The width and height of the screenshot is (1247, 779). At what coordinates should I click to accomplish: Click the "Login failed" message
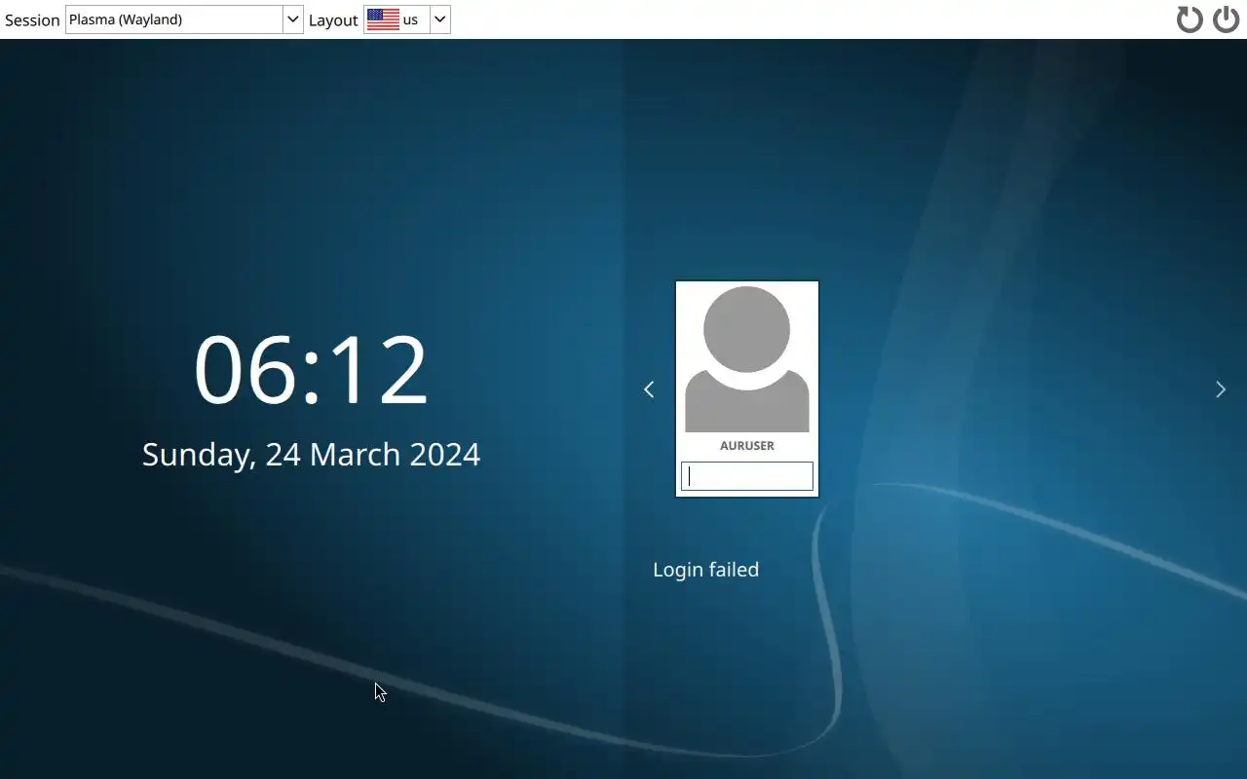point(705,570)
